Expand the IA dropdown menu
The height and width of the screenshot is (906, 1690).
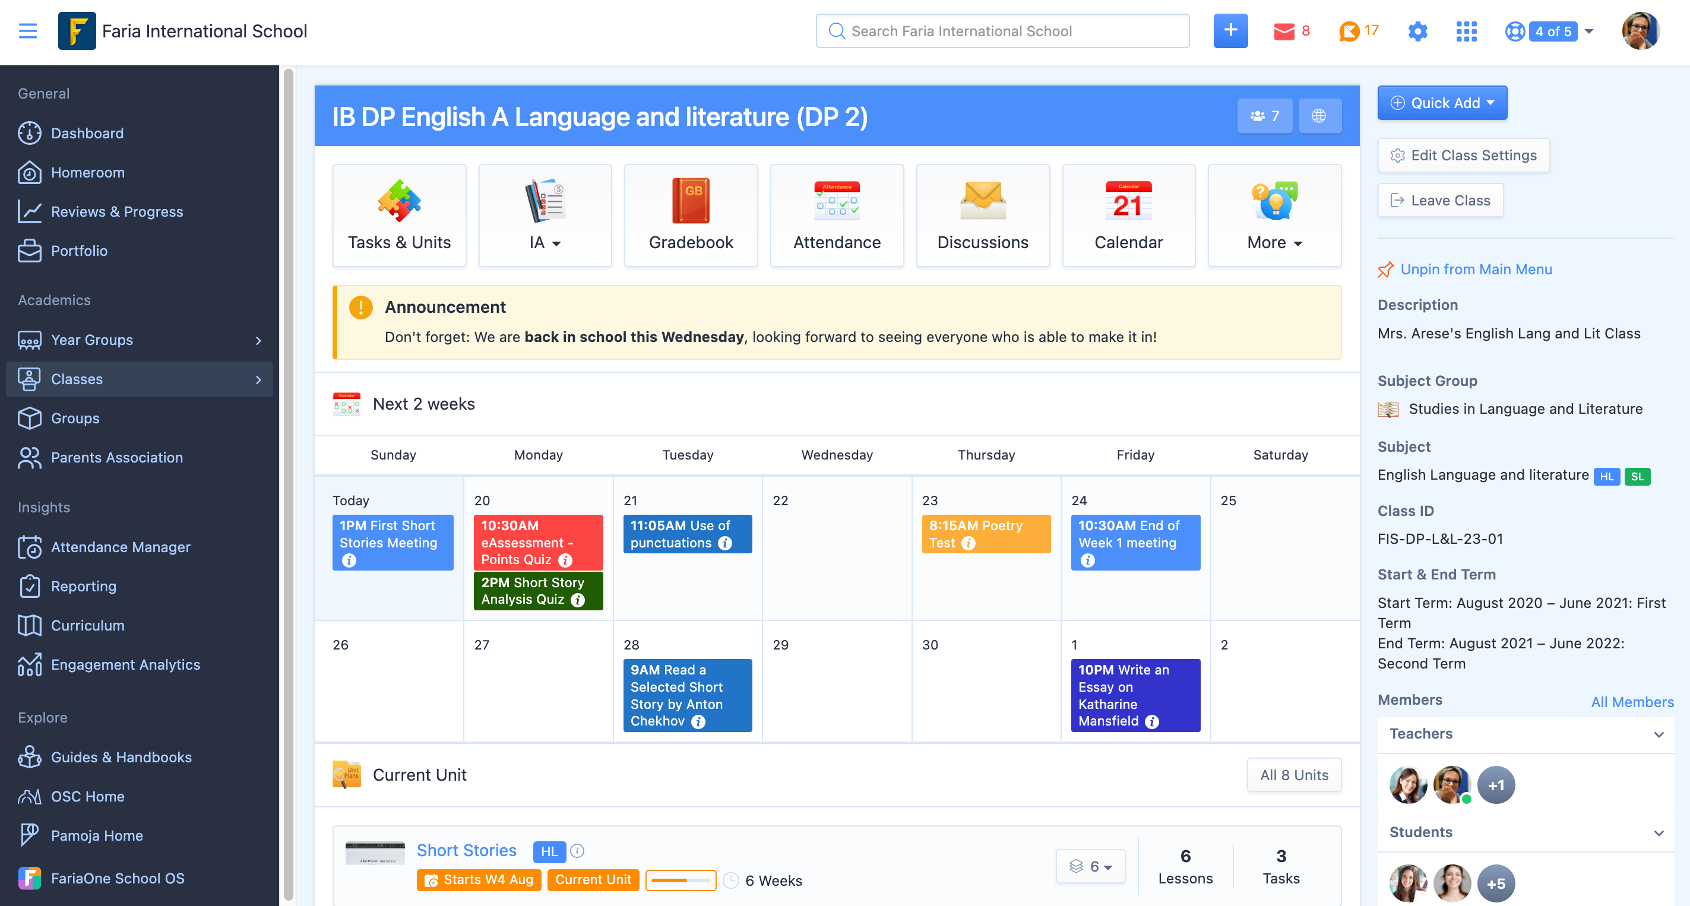(x=545, y=242)
